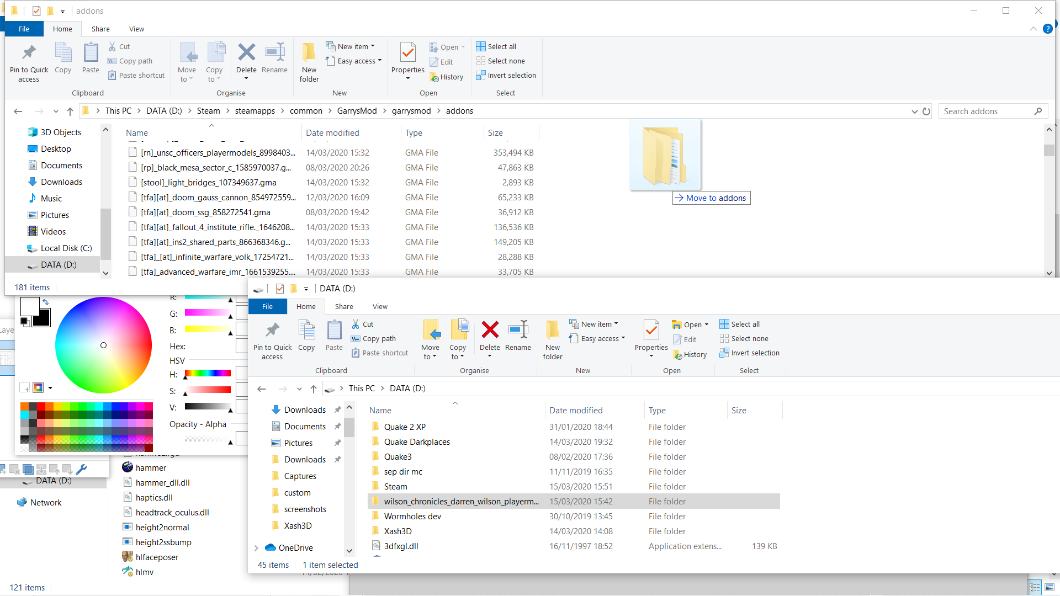
Task: Click the red Delete icon in DATA window
Action: (490, 331)
